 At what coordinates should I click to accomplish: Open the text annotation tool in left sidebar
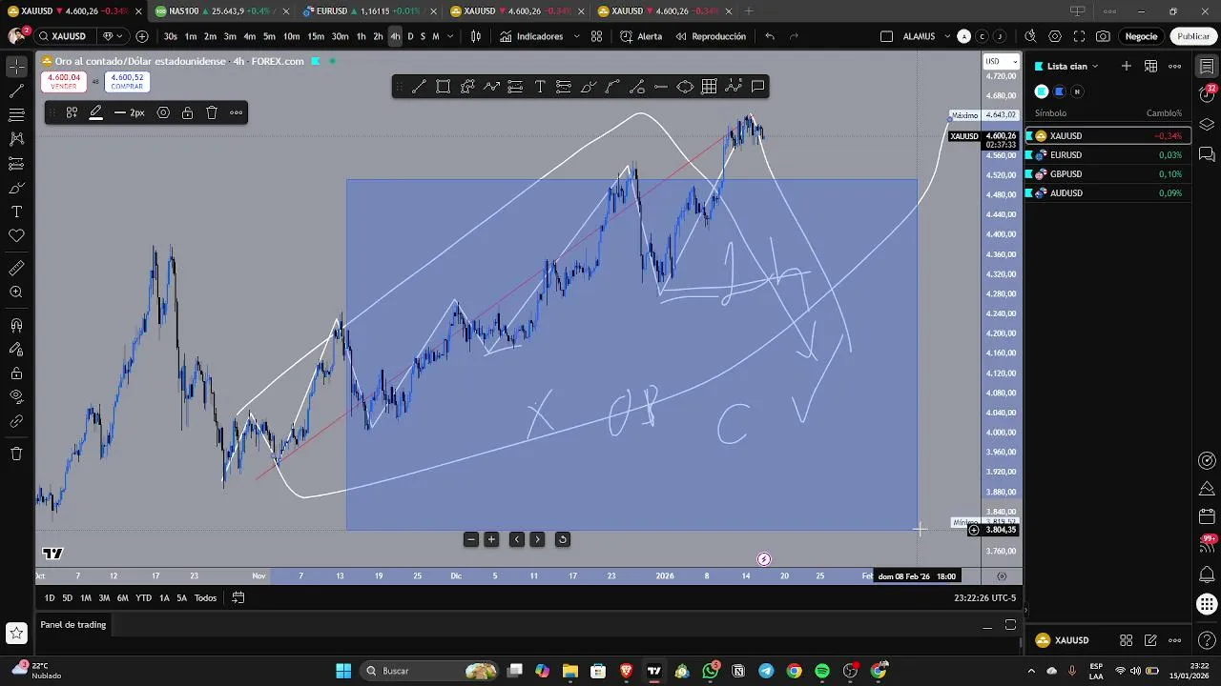point(16,212)
